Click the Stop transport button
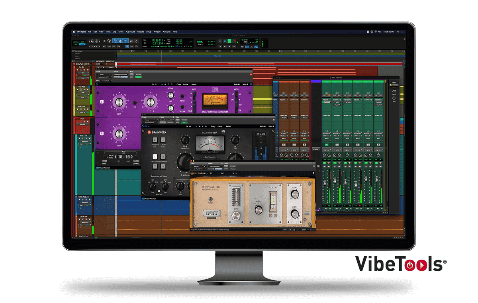 tap(225, 41)
